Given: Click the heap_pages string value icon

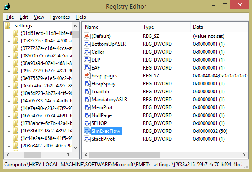Looking at the screenshot, I should click(87, 76).
